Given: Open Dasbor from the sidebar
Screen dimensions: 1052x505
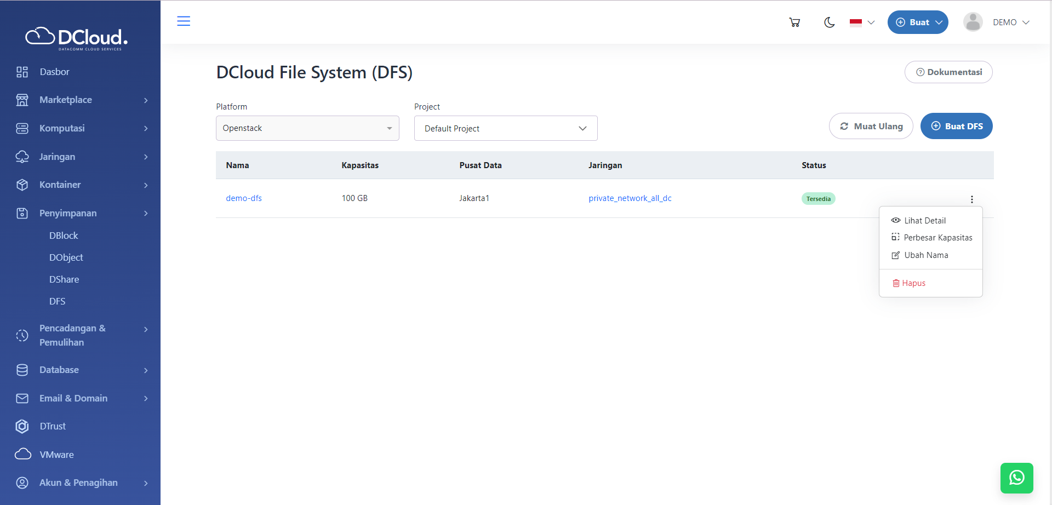Looking at the screenshot, I should pos(54,72).
